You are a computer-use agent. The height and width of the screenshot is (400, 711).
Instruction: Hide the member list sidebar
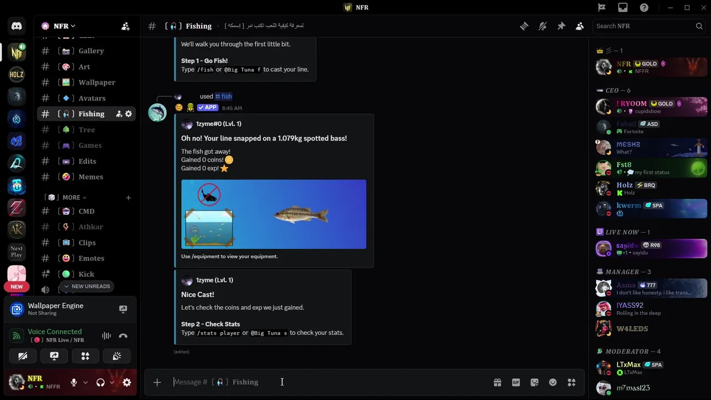coord(579,26)
